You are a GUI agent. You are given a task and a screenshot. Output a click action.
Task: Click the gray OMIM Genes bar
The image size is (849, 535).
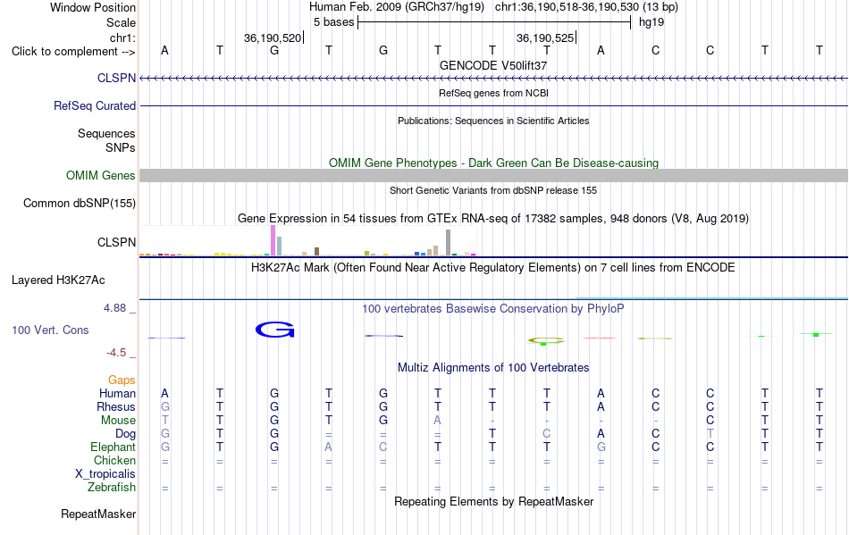494,175
